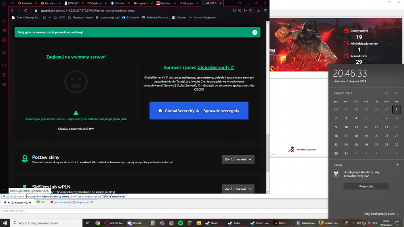Open the extensions cube in Opera sidebar
404x227 pixels.
[4, 75]
